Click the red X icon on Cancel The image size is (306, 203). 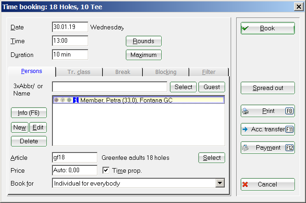(x=245, y=185)
